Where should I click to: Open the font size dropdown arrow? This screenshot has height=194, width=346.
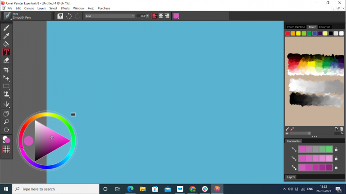[x=147, y=16]
